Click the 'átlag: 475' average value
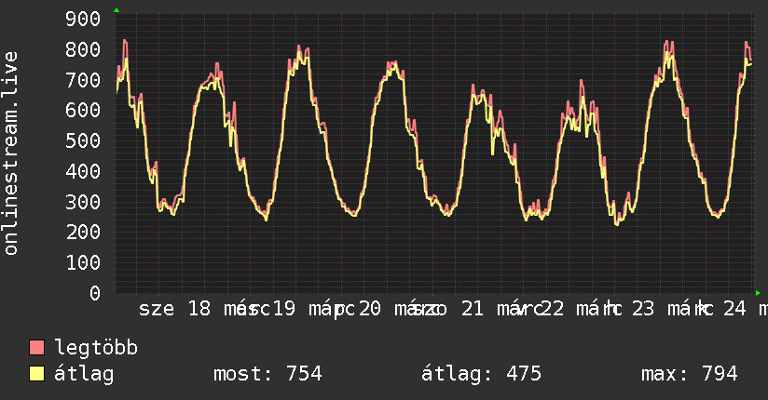This screenshot has width=768, height=400. 481,374
